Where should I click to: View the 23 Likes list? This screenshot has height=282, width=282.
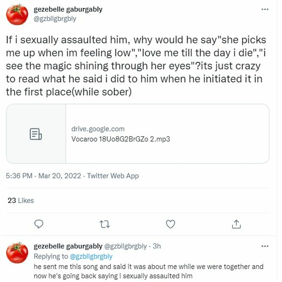[21, 201]
